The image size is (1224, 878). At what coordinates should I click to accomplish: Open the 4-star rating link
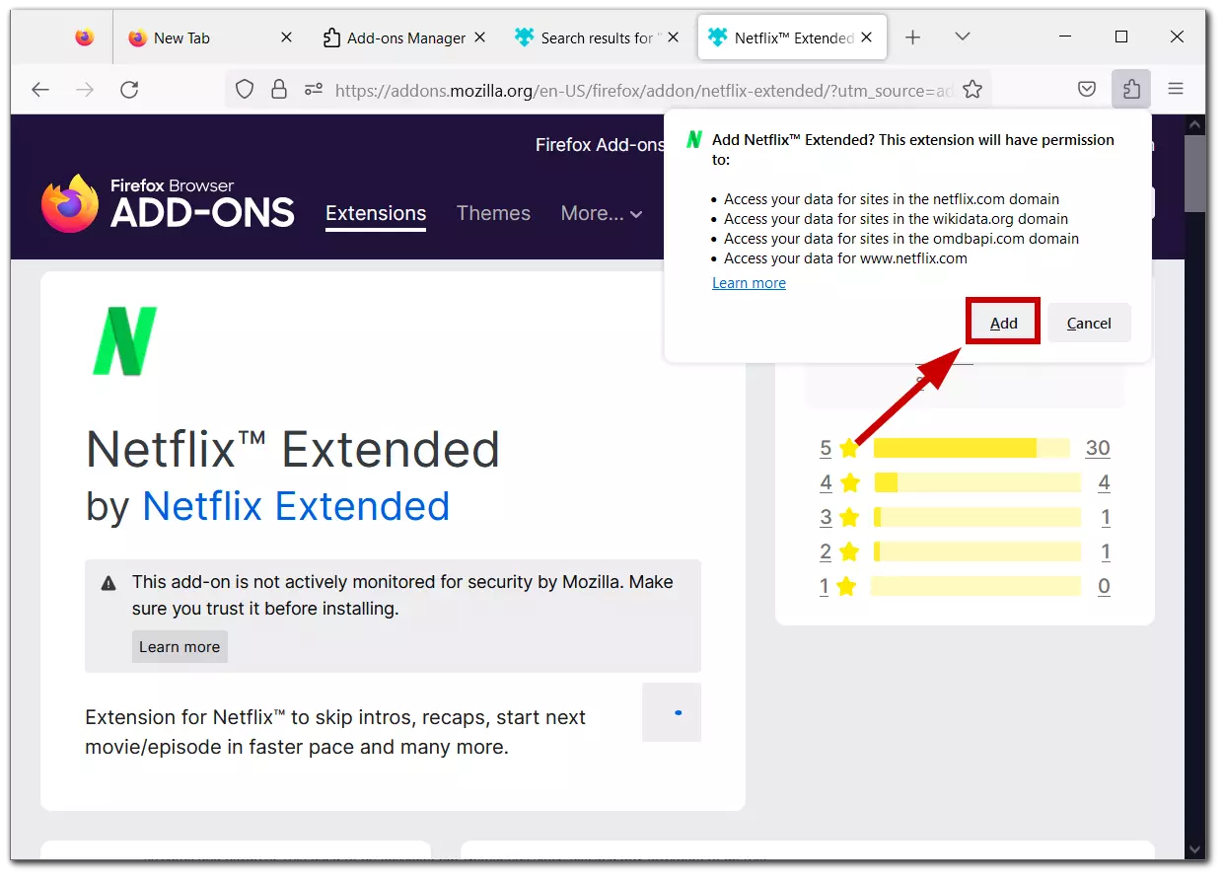(826, 482)
